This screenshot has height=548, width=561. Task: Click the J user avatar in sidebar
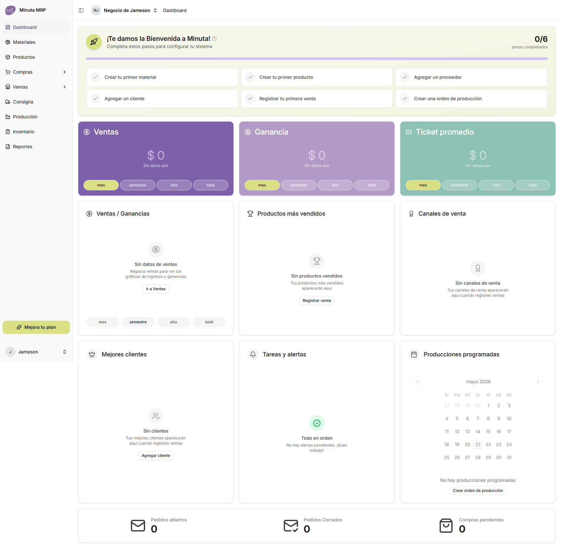10,352
